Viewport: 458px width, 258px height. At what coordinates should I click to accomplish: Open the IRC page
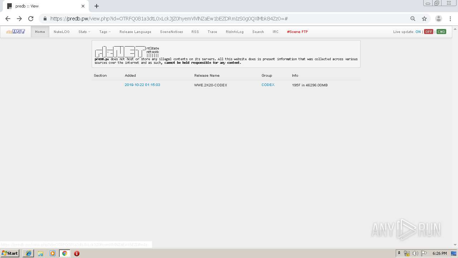coord(276,32)
